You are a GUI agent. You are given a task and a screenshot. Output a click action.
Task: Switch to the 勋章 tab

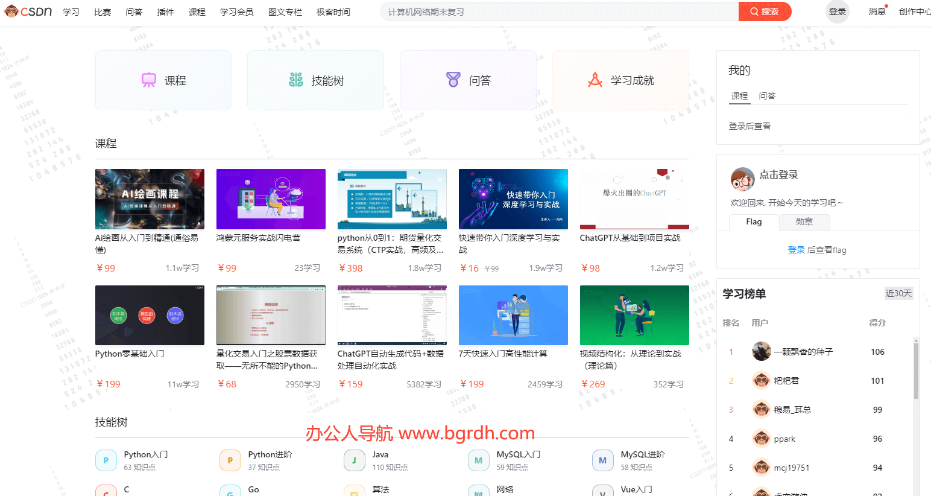(x=804, y=222)
